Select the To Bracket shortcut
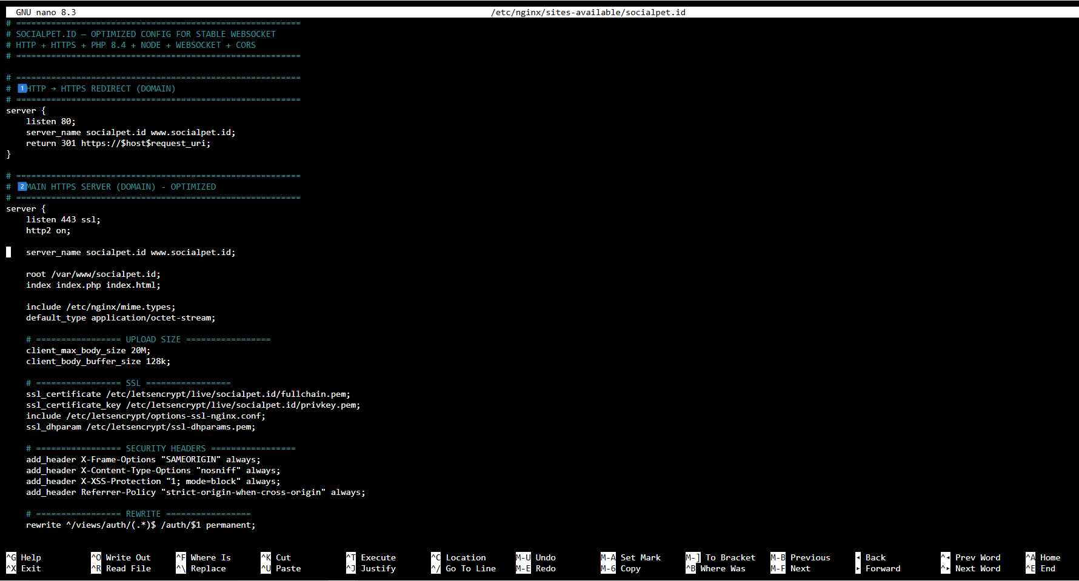This screenshot has width=1079, height=581. tap(721, 557)
